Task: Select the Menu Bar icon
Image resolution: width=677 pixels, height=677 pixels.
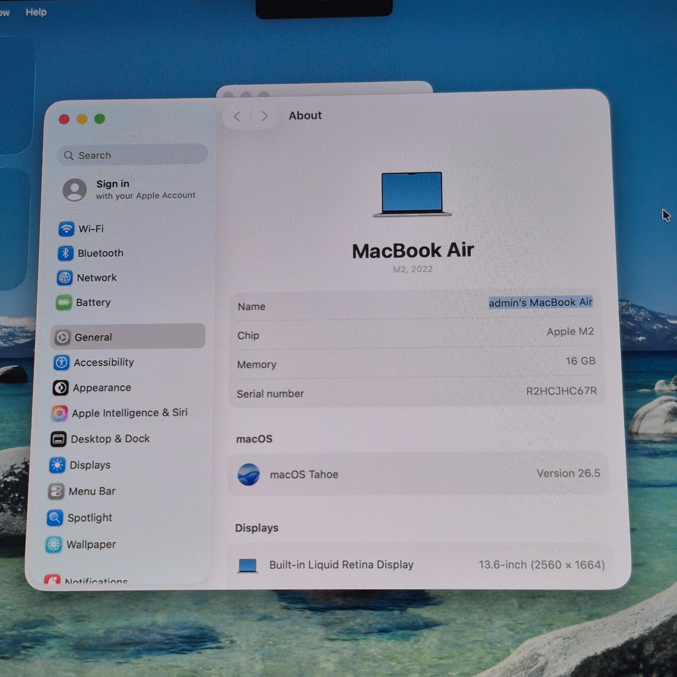Action: pos(56,491)
